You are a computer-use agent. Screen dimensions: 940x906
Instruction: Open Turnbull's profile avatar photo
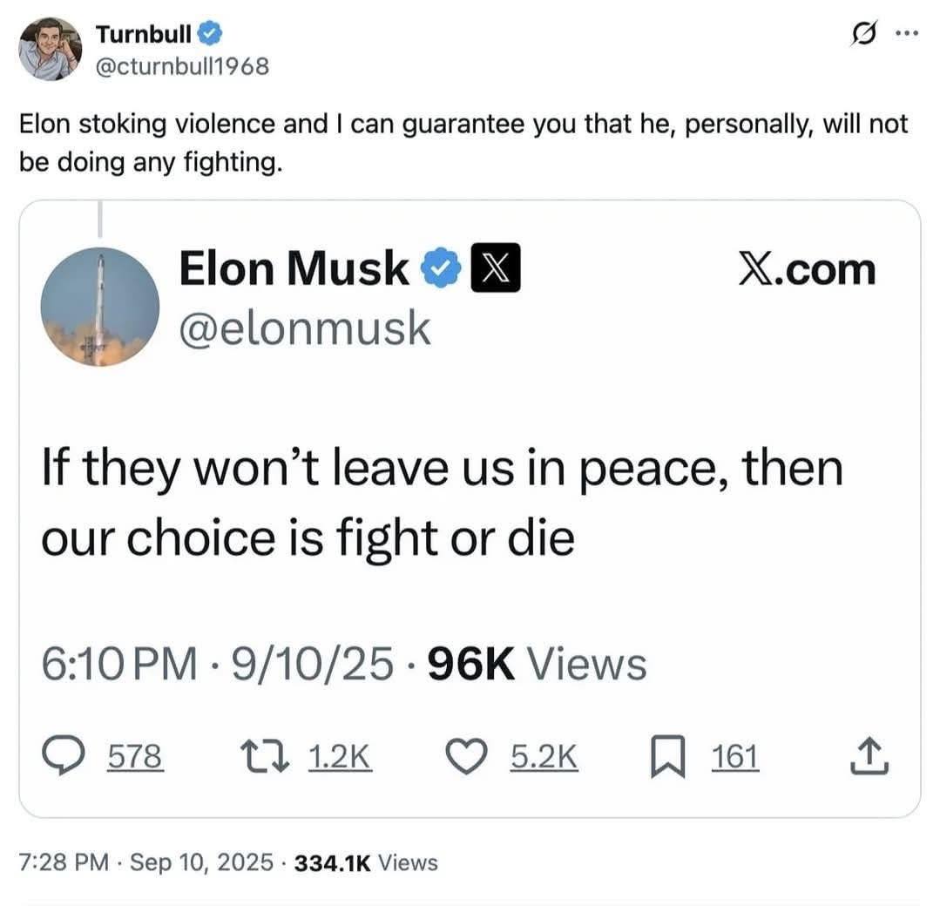coord(50,49)
